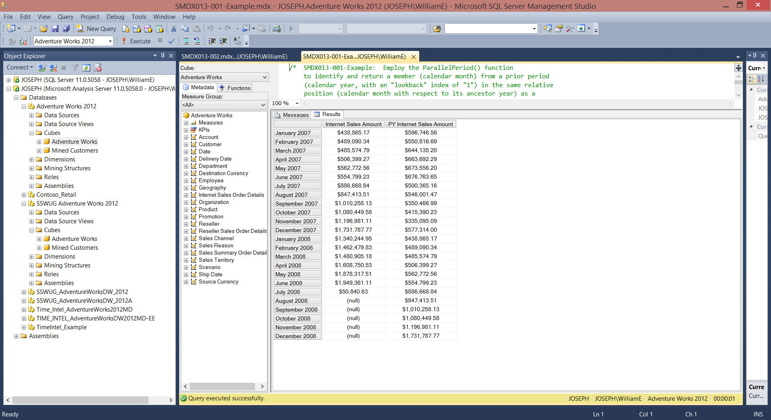This screenshot has height=420, width=771.
Task: Click New Query in the toolbar
Action: click(x=97, y=29)
